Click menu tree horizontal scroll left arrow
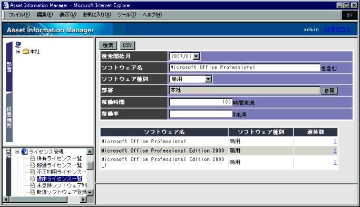 6,200
